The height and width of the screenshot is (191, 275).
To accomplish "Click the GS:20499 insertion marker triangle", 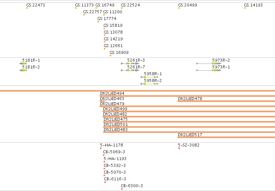I will click(x=179, y=8).
